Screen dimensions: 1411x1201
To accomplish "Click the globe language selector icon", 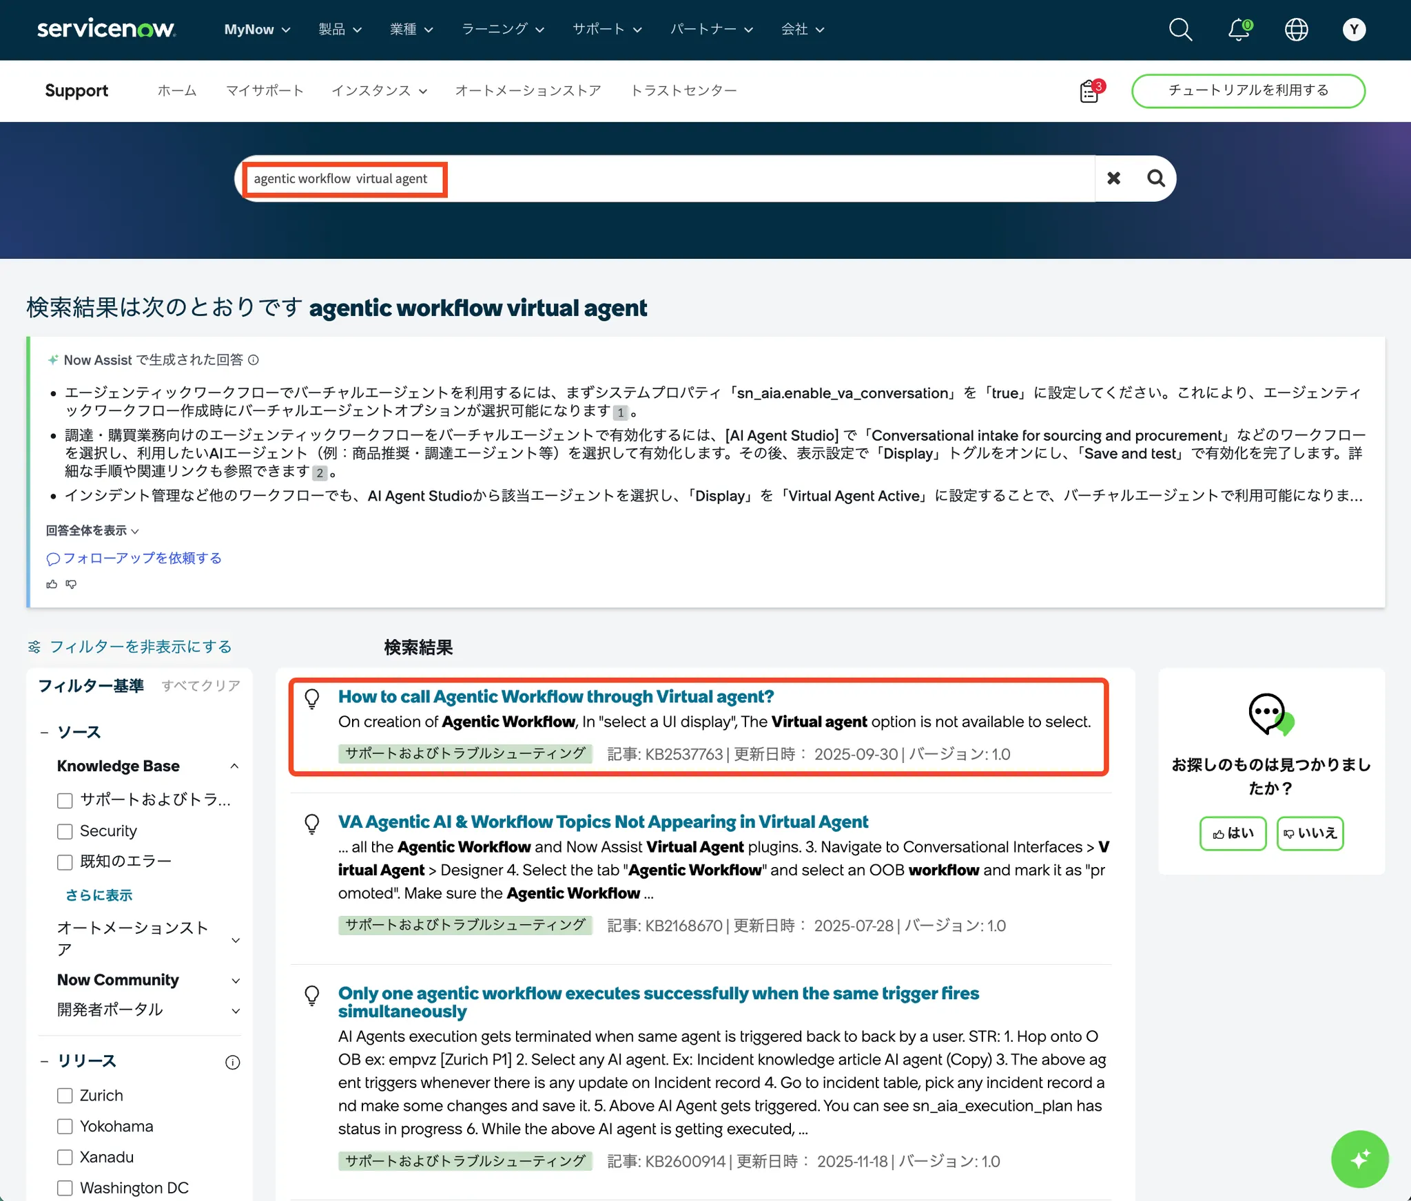I will [1296, 30].
